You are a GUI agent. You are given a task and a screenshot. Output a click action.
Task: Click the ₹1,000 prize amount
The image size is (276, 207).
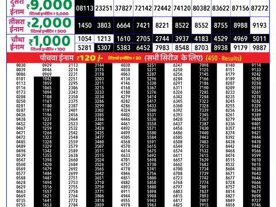49,41
